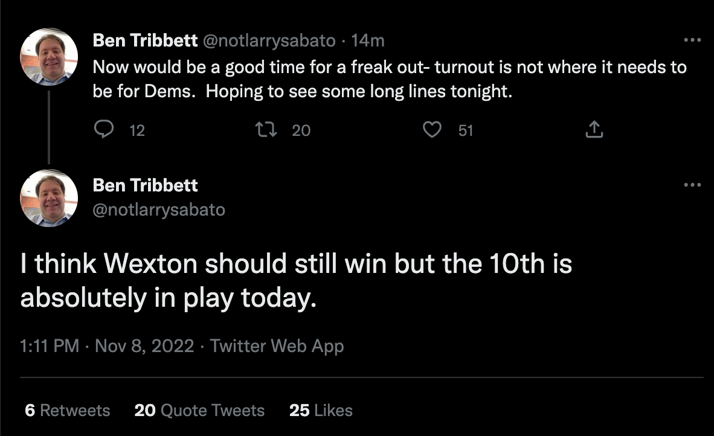Screen dimensions: 714x436
Task: Open more options on the main tweet
Action: click(692, 185)
